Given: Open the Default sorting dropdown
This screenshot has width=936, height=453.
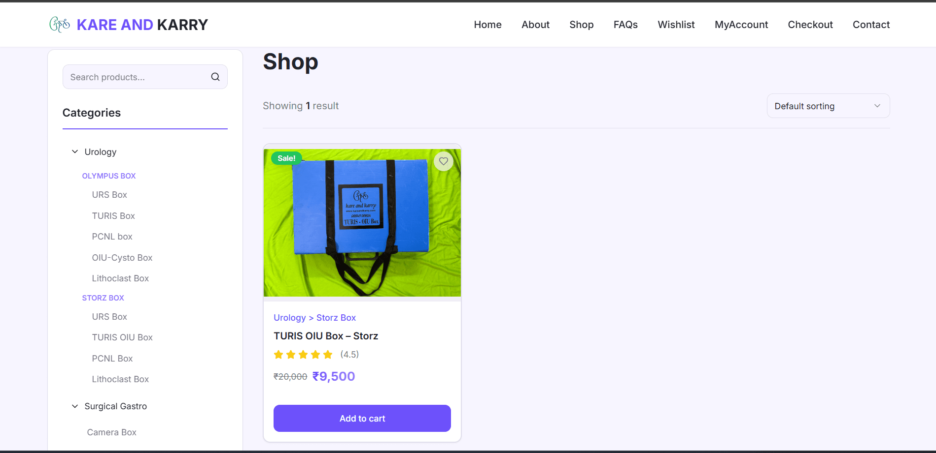Looking at the screenshot, I should 828,106.
